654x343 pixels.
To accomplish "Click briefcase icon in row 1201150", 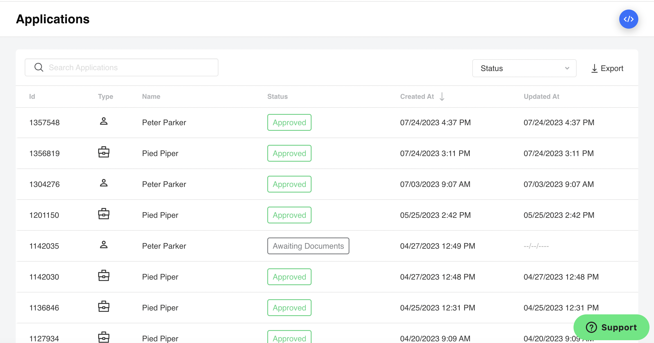I will click(x=104, y=214).
